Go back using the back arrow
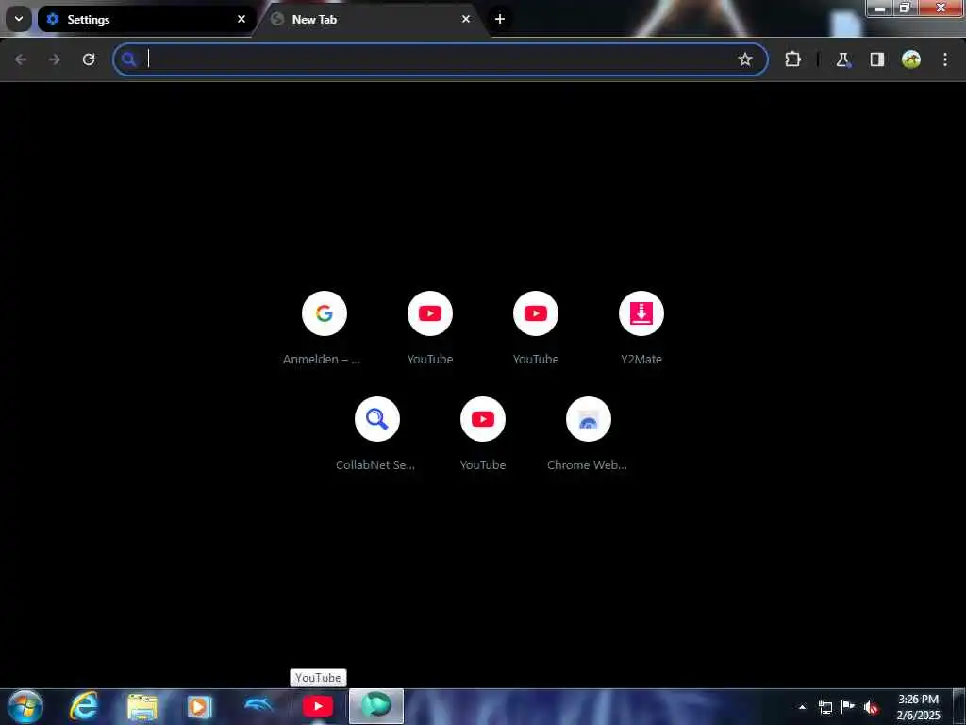Viewport: 966px width, 725px height. click(x=21, y=59)
